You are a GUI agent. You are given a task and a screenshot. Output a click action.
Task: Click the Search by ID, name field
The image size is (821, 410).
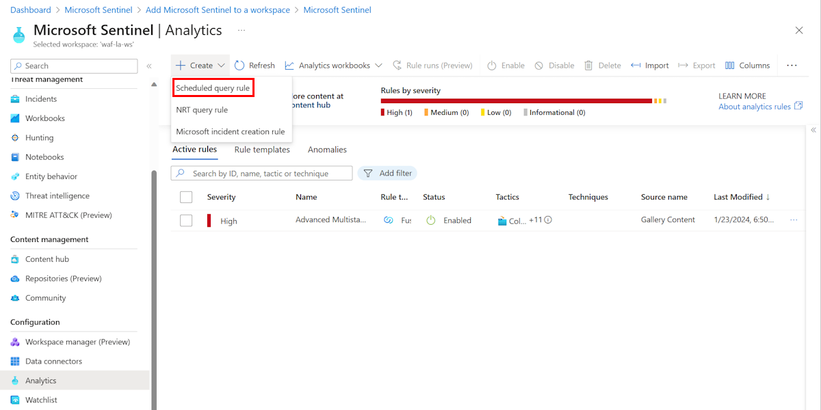click(262, 174)
